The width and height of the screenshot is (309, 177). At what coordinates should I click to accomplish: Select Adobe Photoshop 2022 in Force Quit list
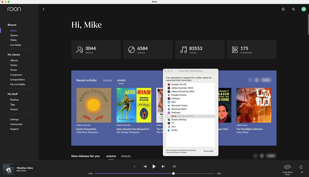click(191, 91)
